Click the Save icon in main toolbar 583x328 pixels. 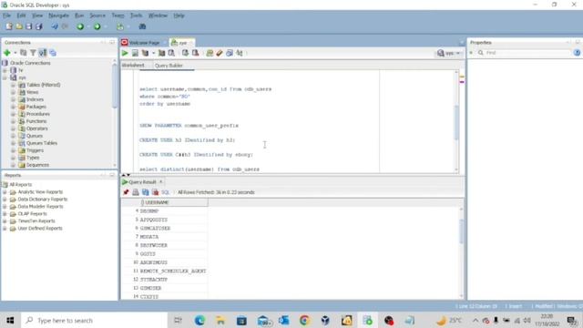pos(28,26)
